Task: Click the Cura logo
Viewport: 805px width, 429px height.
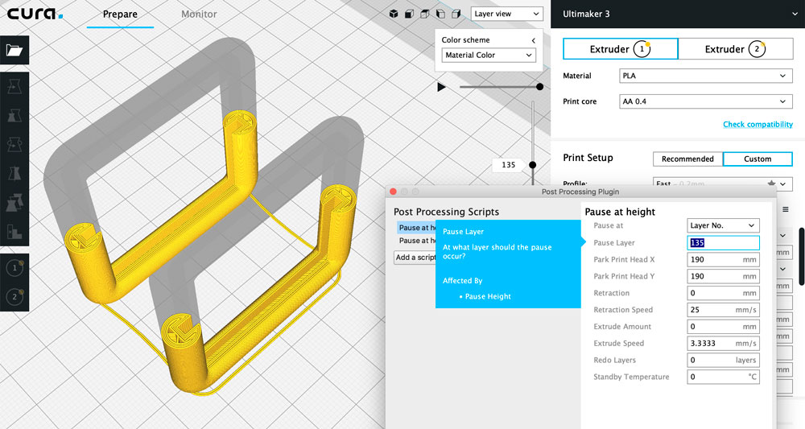Action: 35,14
